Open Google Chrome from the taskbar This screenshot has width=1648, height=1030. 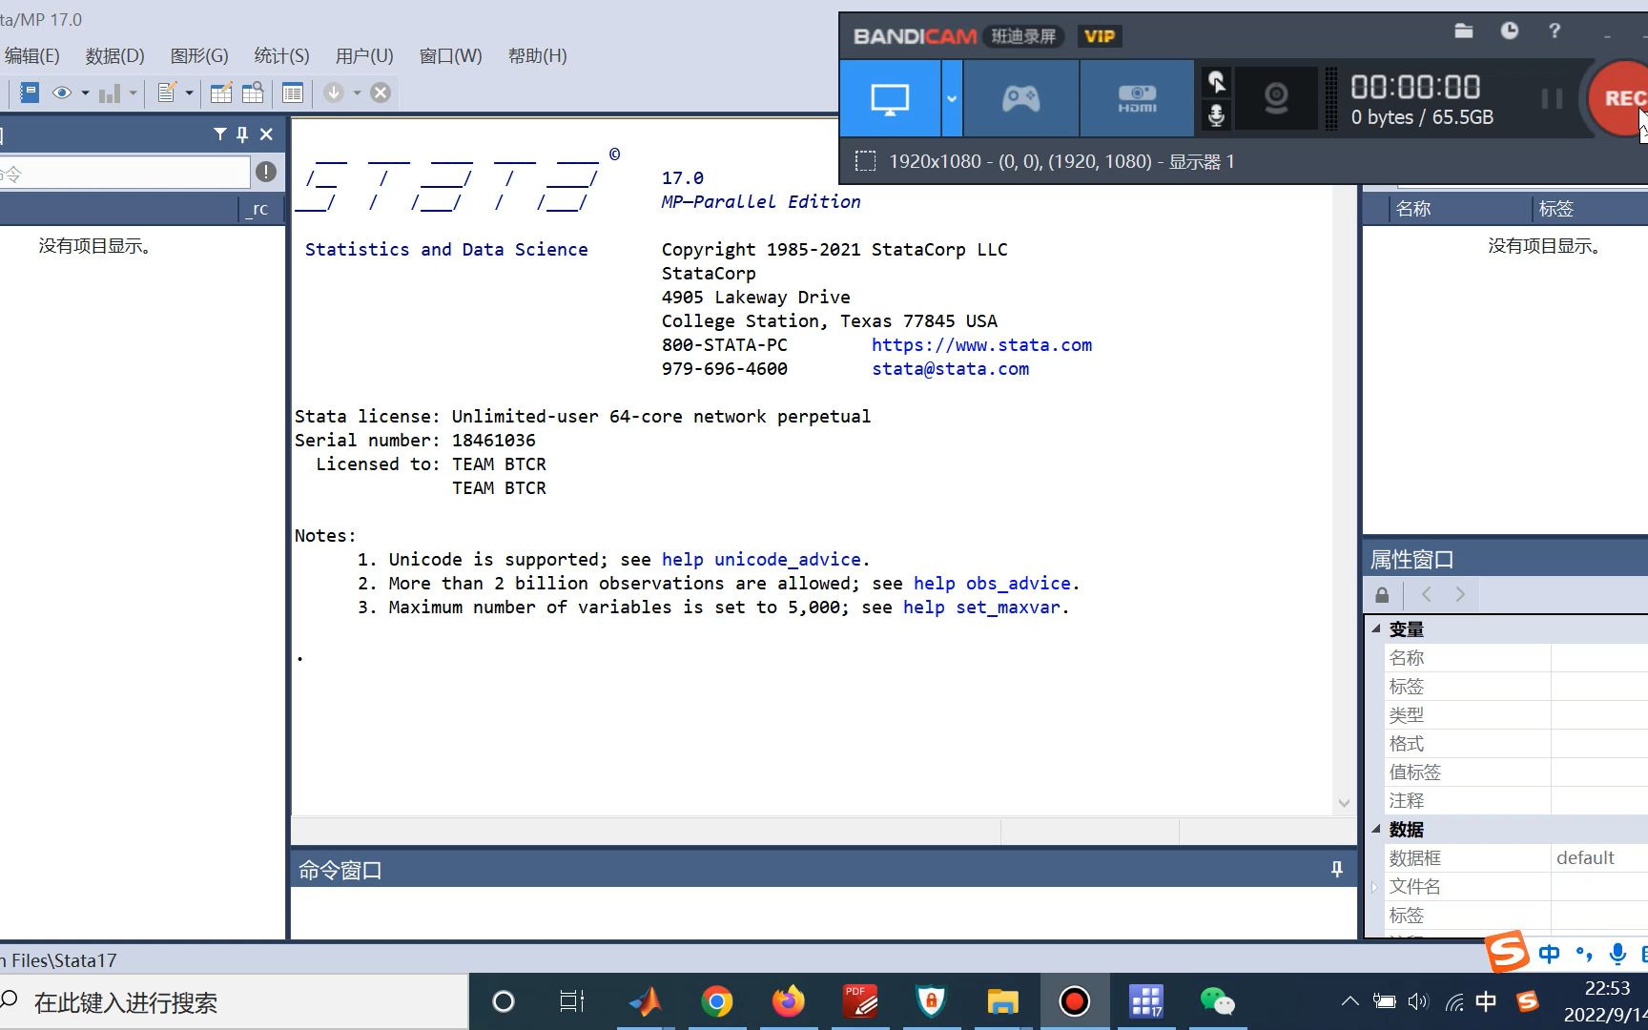717,1001
